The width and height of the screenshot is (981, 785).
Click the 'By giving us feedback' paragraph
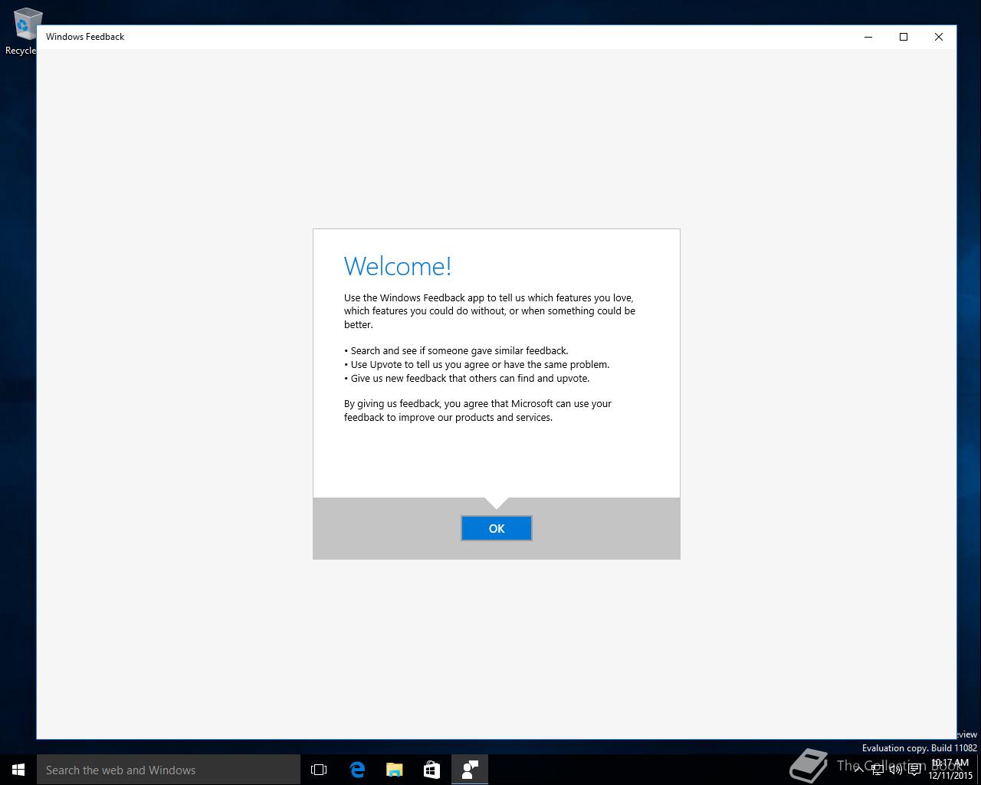coord(477,411)
